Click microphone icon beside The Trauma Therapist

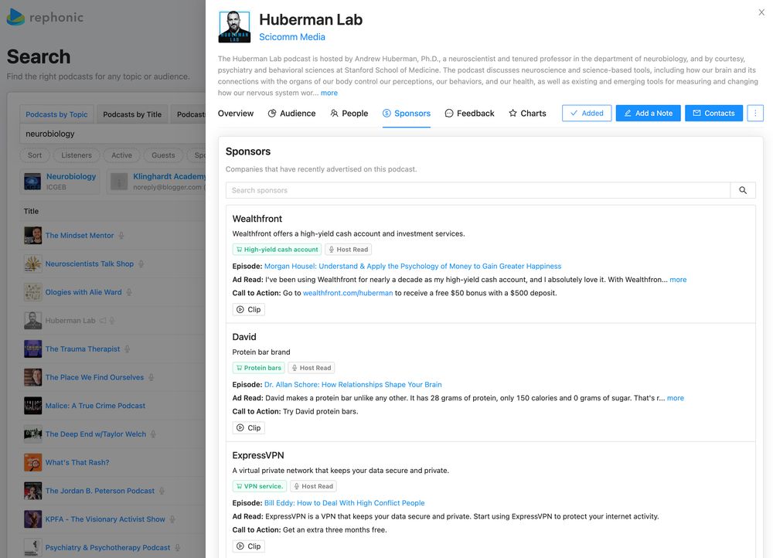tap(128, 349)
